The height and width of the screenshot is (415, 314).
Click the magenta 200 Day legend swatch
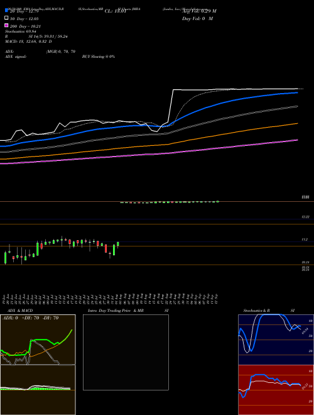tap(7, 25)
